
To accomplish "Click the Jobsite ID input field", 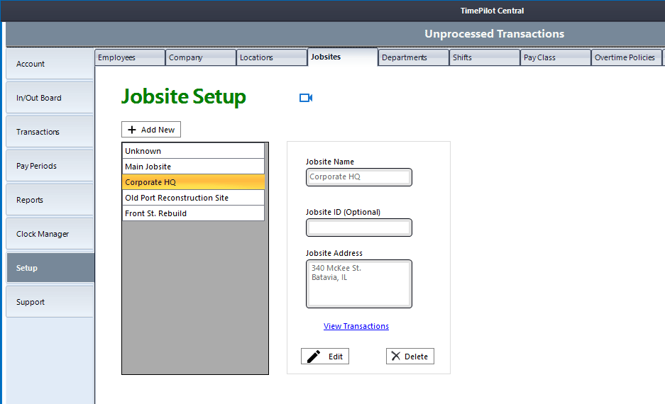I will coord(359,228).
